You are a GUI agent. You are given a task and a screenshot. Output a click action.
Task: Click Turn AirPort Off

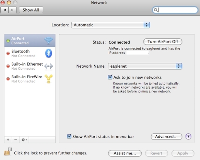pos(163,42)
